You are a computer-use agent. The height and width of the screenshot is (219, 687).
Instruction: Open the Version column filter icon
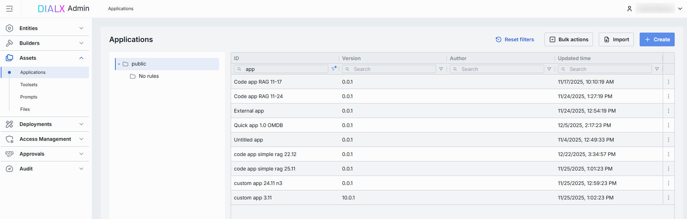(441, 69)
